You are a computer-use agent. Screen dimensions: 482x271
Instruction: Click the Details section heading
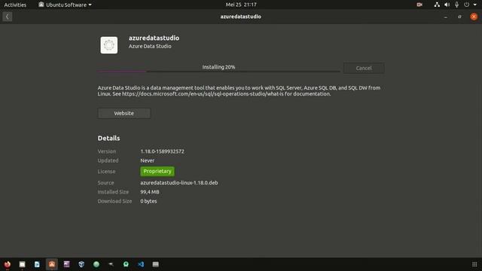tap(108, 139)
